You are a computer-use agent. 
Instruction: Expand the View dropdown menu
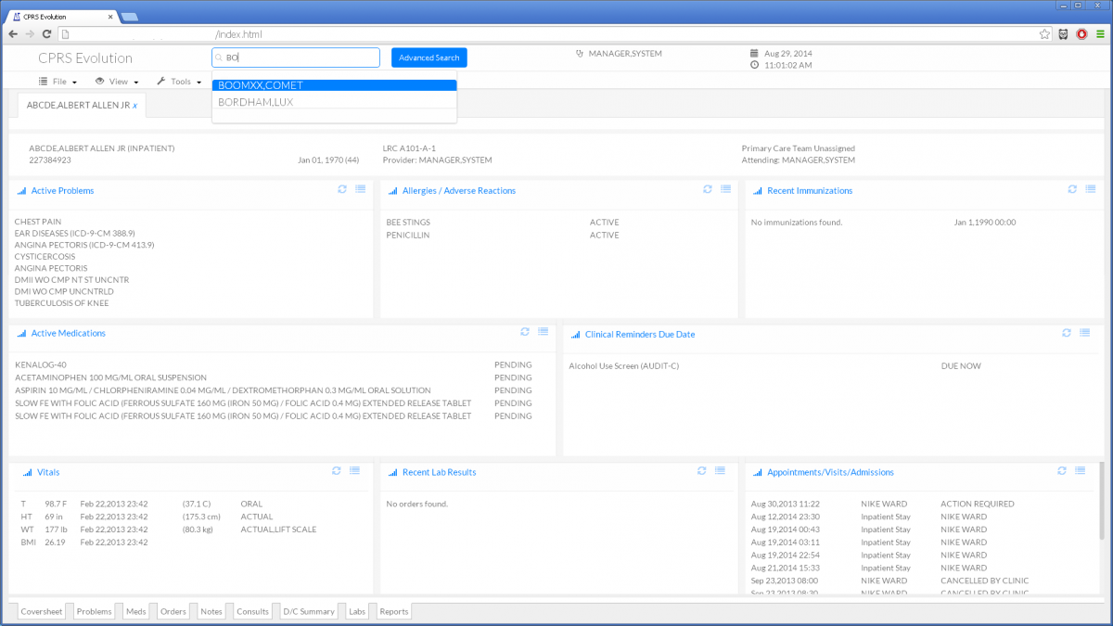point(117,82)
